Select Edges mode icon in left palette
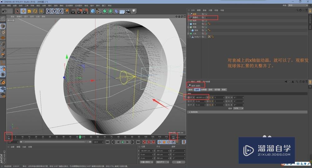Viewport: 312px width, 168px height. [3, 49]
